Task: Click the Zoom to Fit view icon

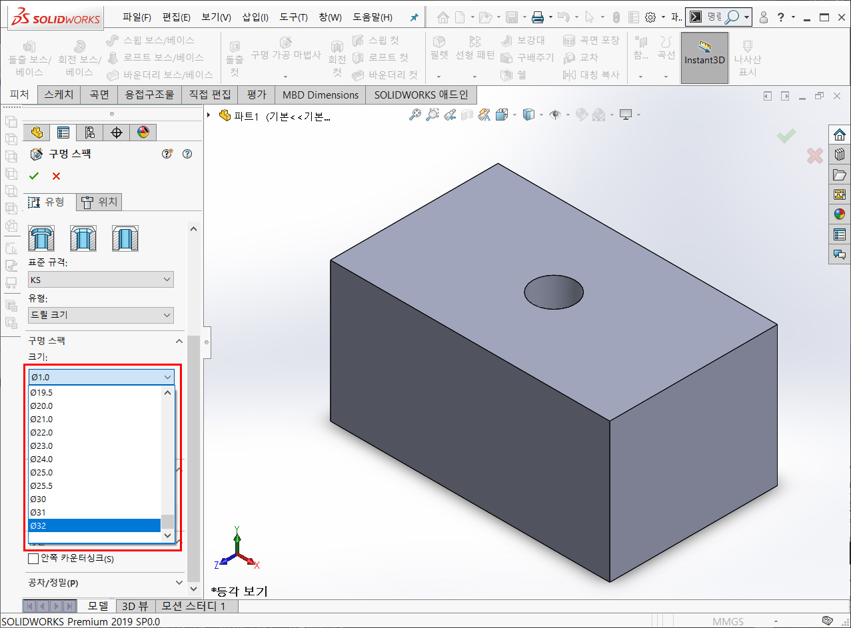Action: point(415,115)
